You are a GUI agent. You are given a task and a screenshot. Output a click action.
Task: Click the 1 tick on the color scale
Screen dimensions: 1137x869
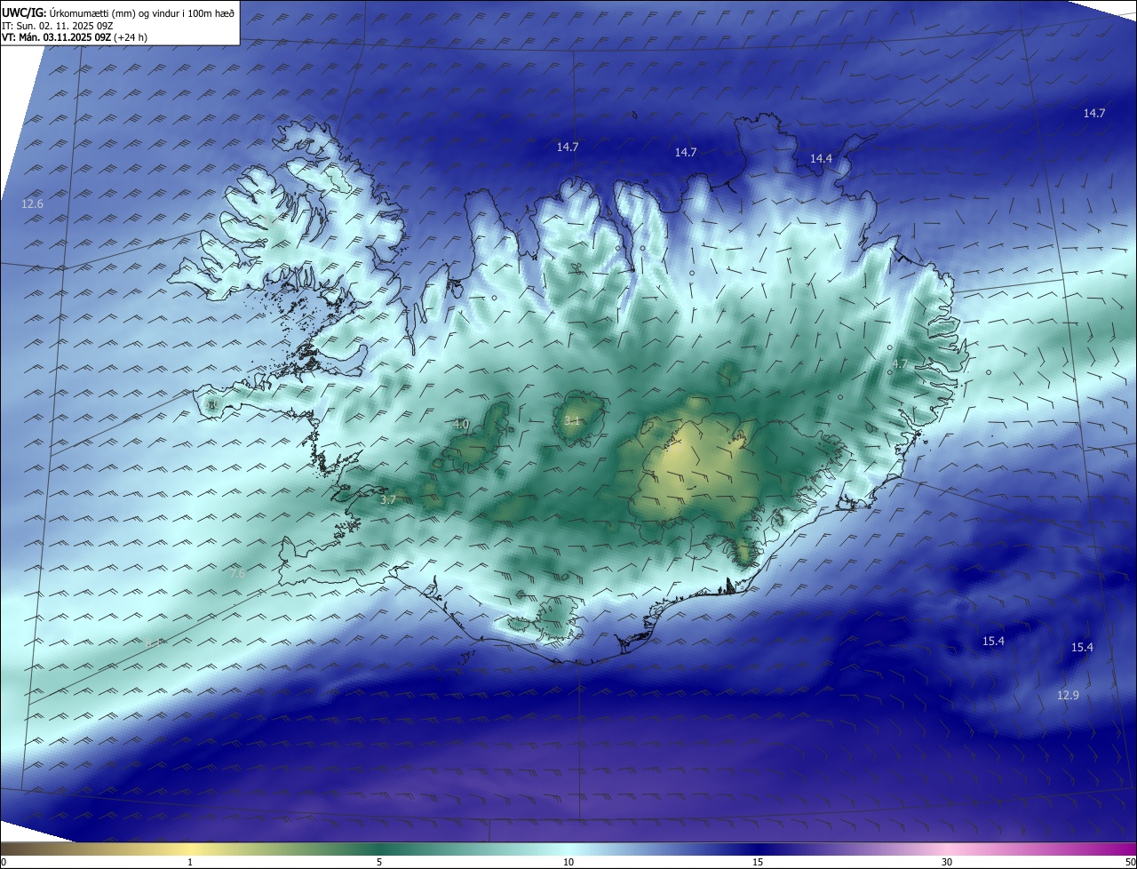190,862
